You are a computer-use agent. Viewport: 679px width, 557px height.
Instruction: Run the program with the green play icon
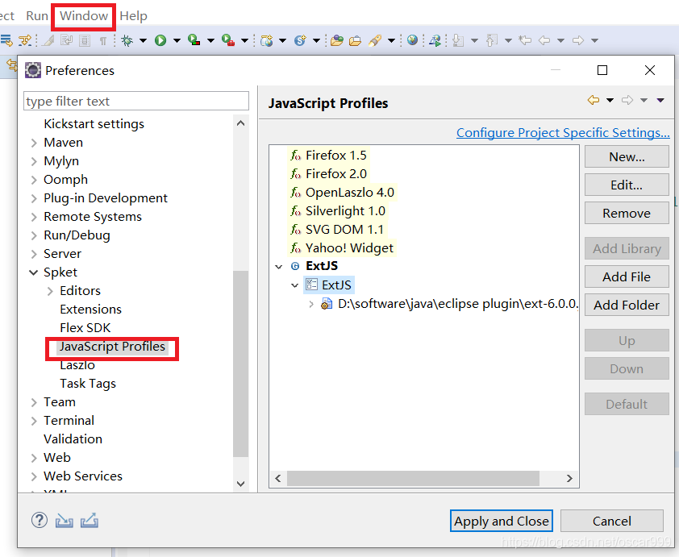tap(160, 40)
